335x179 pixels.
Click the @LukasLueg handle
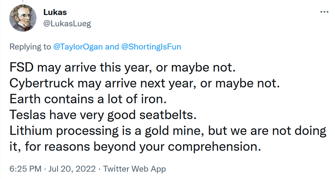click(67, 24)
